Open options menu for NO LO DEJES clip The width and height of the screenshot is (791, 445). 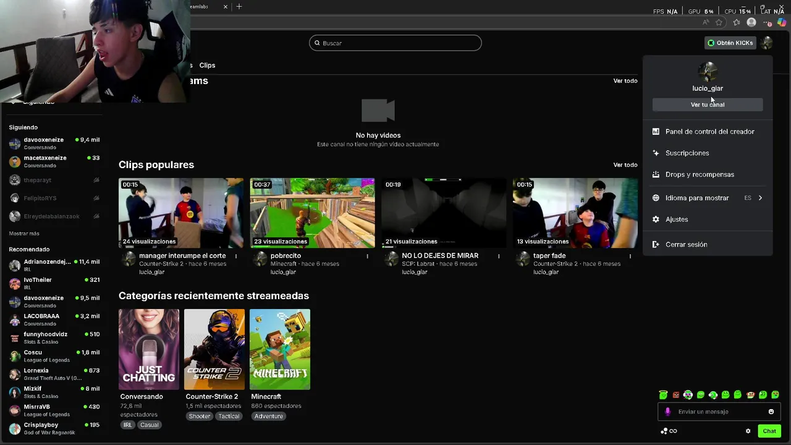(499, 256)
